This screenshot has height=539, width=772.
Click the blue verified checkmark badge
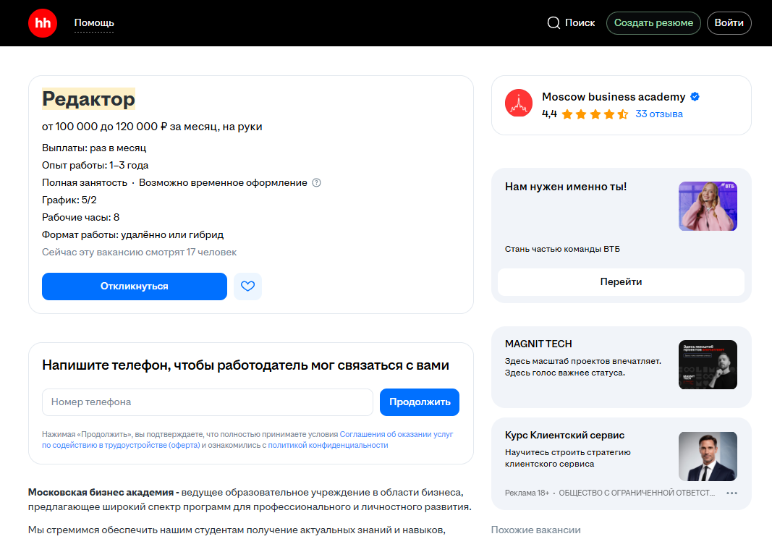click(x=695, y=97)
